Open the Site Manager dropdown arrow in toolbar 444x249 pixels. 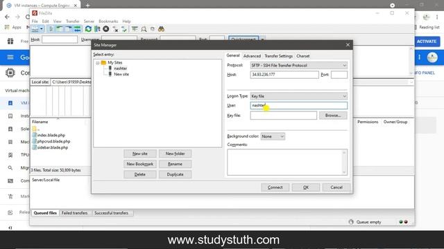[x=42, y=29]
